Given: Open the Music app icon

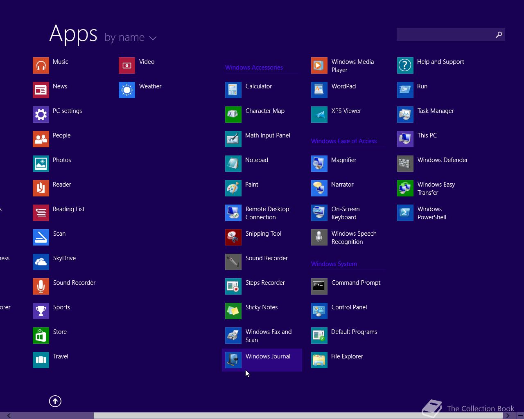Looking at the screenshot, I should click(41, 65).
